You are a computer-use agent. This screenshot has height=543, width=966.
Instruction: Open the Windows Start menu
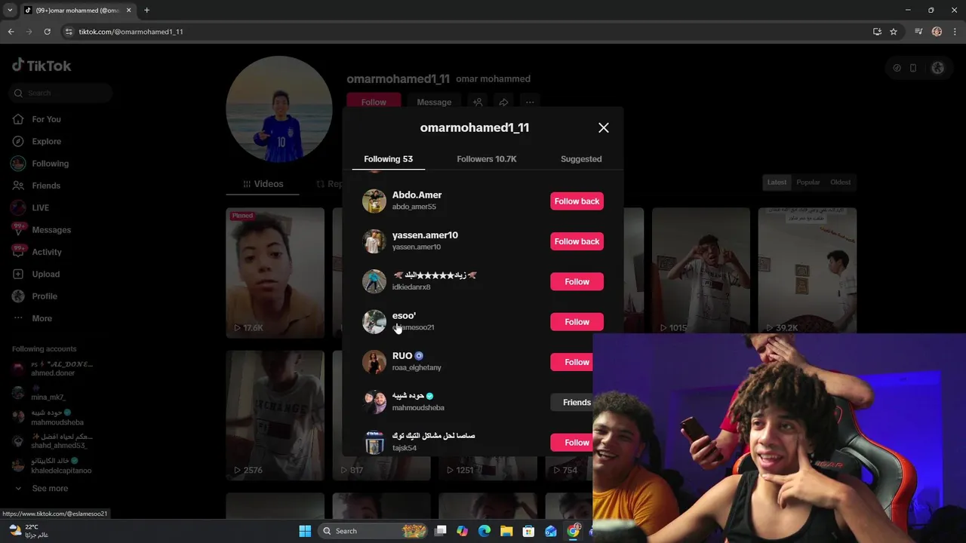305,531
